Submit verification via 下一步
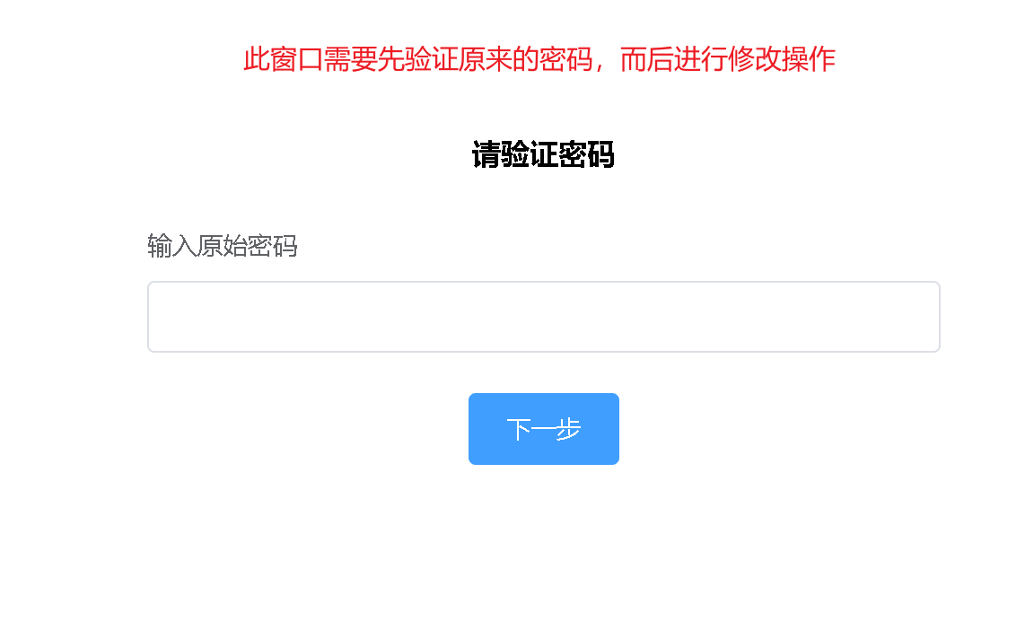 pyautogui.click(x=543, y=429)
